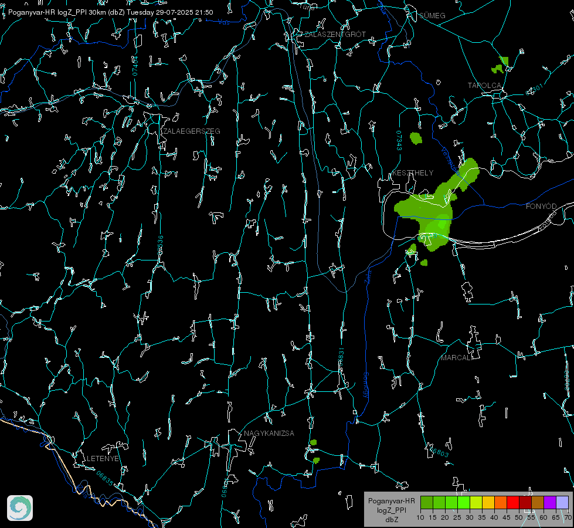Click the blue 'Zala' river label
This screenshot has height=528, width=574.
368,276
